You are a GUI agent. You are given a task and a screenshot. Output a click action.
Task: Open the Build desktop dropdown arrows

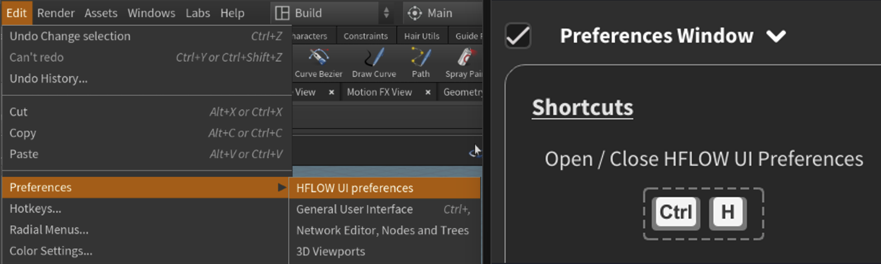point(386,13)
